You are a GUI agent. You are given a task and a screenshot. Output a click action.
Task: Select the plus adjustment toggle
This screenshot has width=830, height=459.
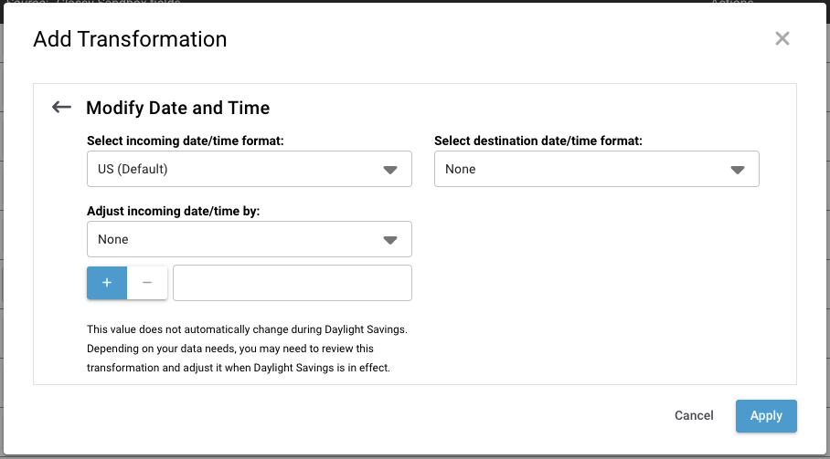(107, 283)
